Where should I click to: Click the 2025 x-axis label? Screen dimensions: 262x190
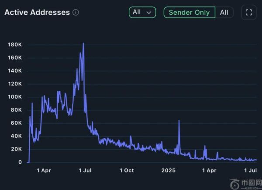coord(168,170)
